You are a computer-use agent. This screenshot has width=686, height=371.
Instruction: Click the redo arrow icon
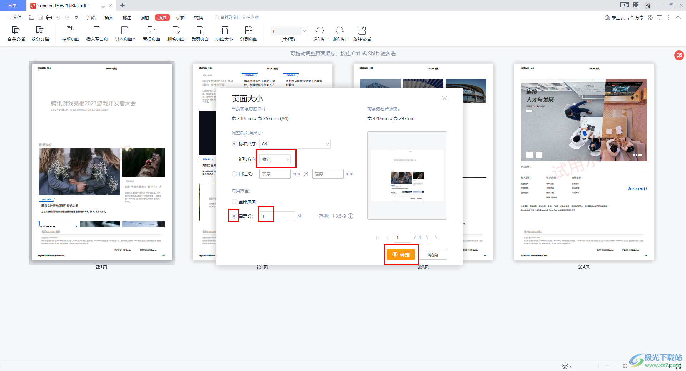click(67, 17)
